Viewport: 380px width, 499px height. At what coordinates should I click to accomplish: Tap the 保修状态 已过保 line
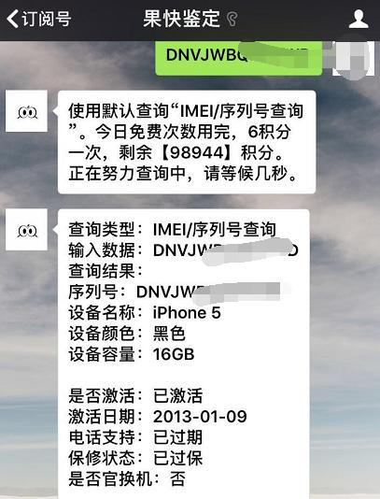click(135, 458)
